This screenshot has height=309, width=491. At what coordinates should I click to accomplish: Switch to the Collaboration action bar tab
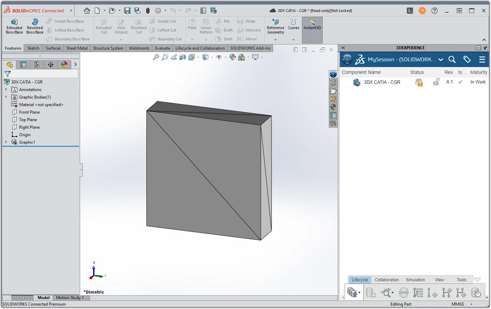tap(387, 280)
